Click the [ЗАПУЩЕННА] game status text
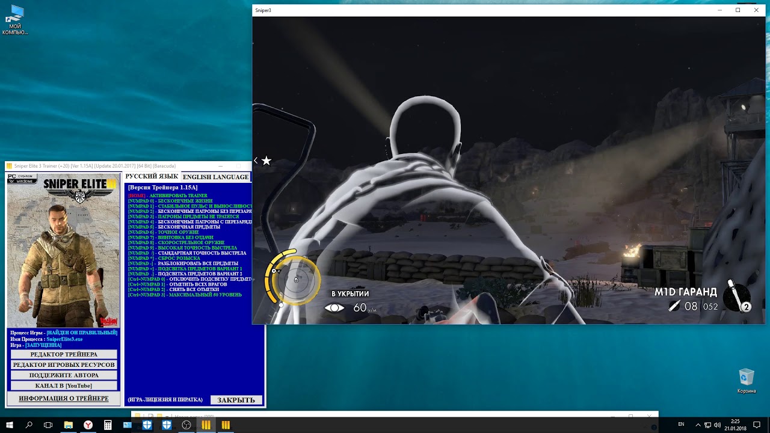The height and width of the screenshot is (433, 770). 43,345
